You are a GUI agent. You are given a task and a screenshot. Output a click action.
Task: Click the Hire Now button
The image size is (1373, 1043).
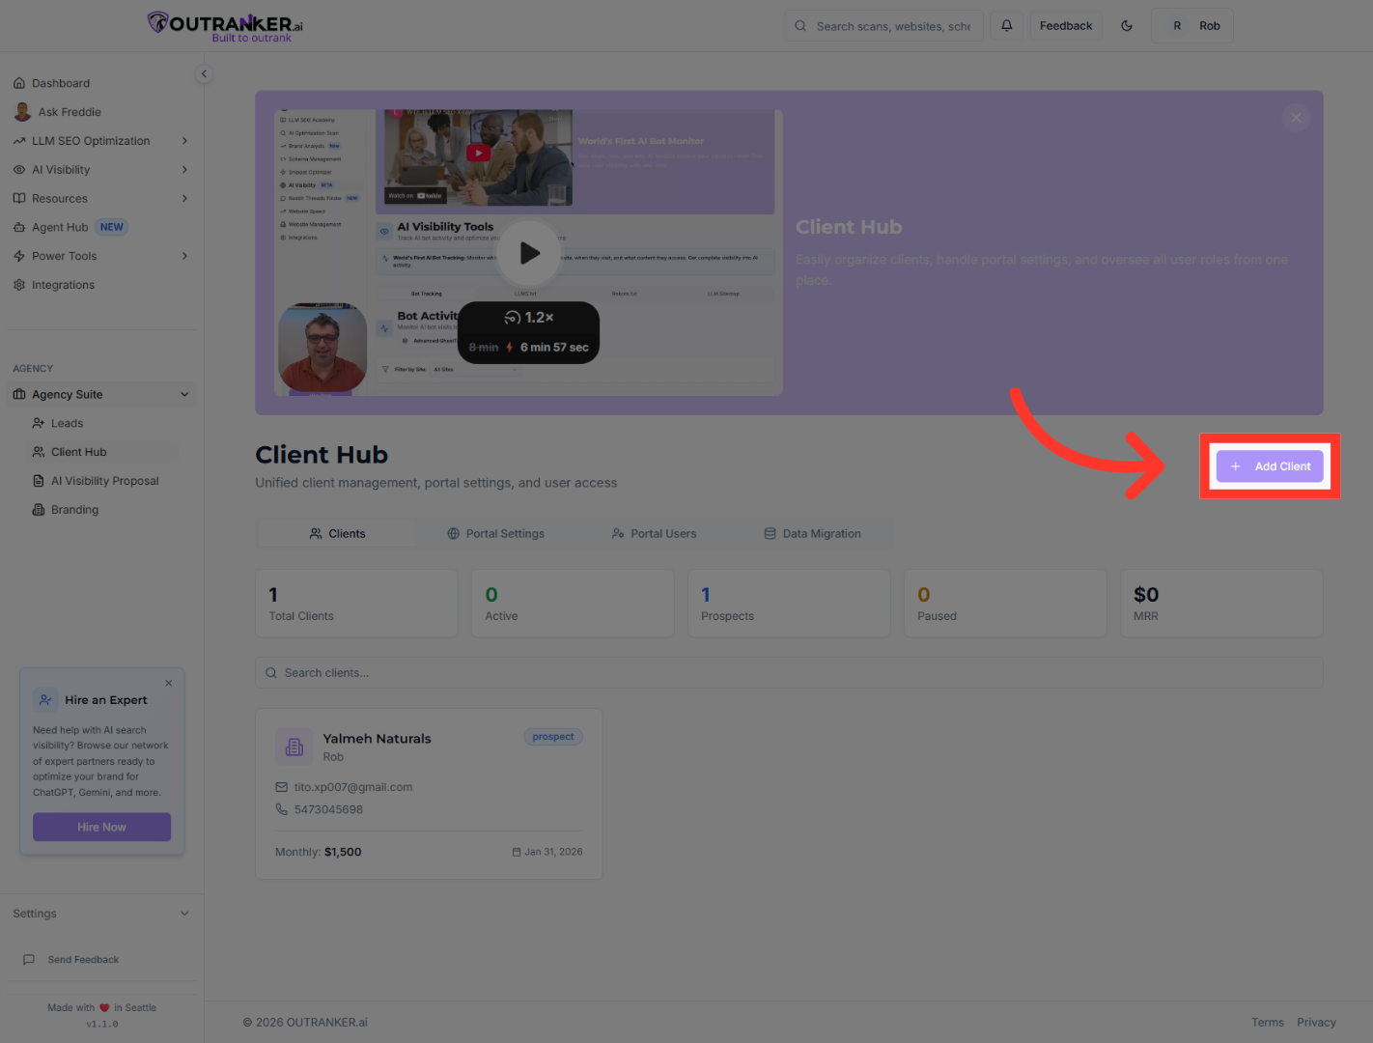101,828
